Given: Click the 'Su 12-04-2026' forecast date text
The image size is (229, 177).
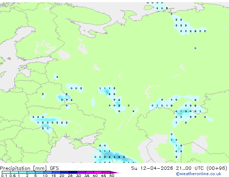Looking at the screenshot, I should 152,168.
